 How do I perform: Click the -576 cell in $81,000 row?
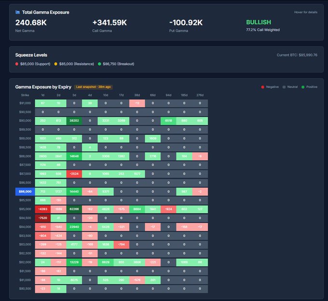coord(137,280)
